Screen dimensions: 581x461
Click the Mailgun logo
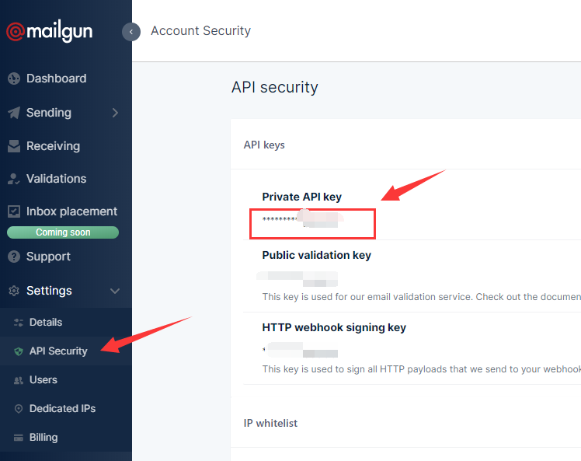(x=49, y=32)
